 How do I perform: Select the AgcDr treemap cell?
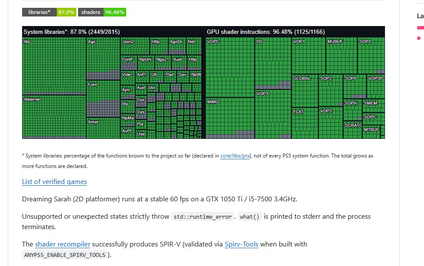click(177, 46)
